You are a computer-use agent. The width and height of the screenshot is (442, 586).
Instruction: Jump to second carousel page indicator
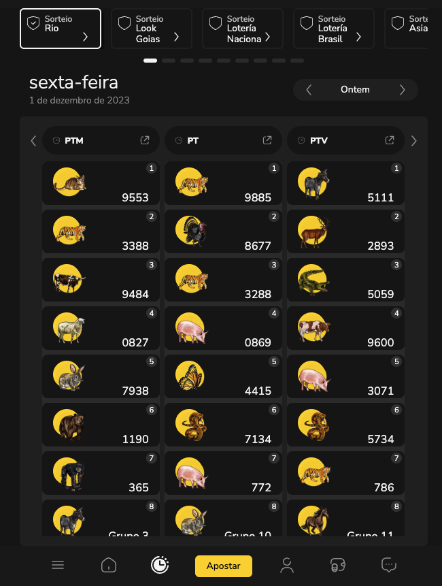169,61
